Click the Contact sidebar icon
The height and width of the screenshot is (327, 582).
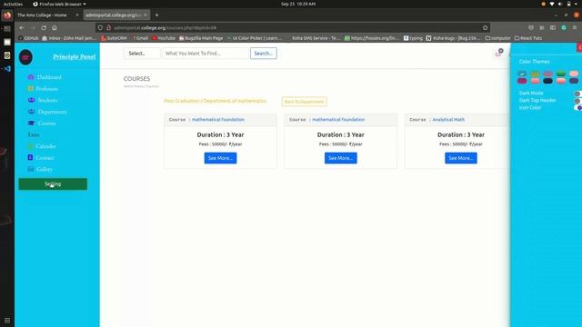(x=30, y=157)
